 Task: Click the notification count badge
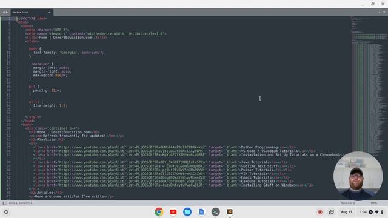370,212
